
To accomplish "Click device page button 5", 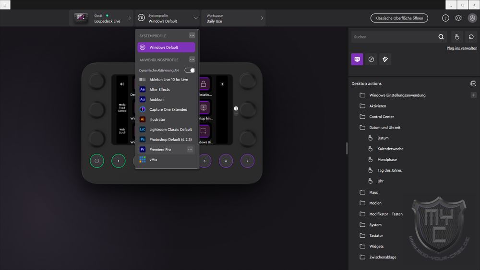I will [x=204, y=161].
